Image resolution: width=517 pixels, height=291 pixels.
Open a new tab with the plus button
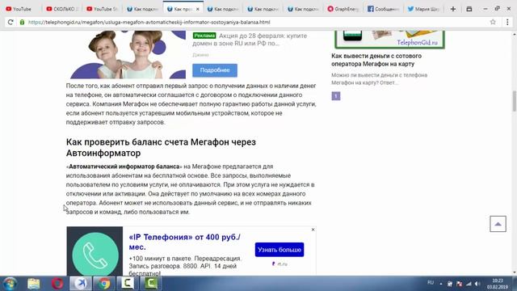(x=453, y=9)
